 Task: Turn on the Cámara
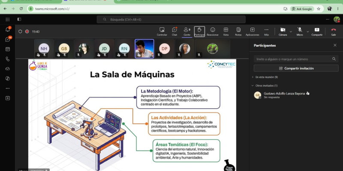tap(283, 32)
